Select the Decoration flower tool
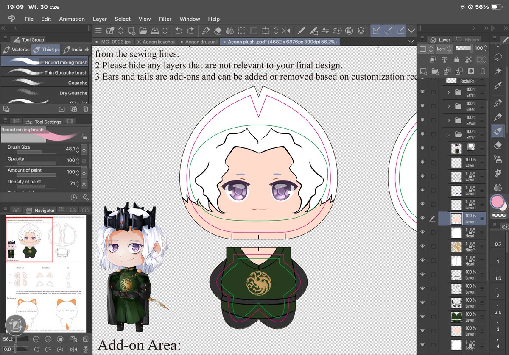Screen dimensions: 509x355 (498, 173)
